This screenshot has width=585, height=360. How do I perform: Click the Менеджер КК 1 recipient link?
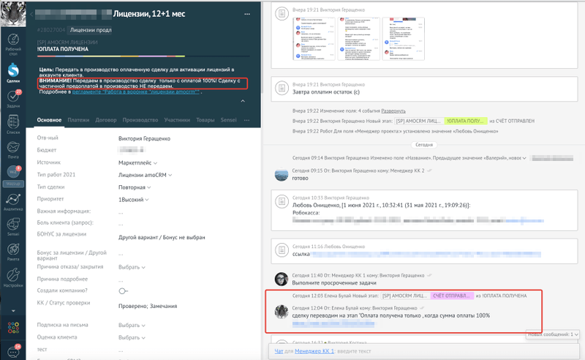pyautogui.click(x=303, y=352)
